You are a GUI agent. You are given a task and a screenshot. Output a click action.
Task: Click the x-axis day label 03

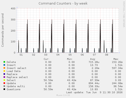coord(46,55)
